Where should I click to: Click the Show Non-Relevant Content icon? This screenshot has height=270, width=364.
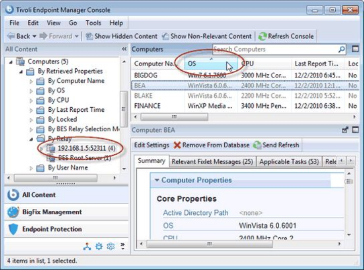point(165,36)
